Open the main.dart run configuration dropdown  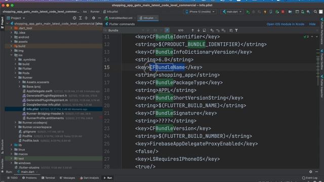pos(232,12)
